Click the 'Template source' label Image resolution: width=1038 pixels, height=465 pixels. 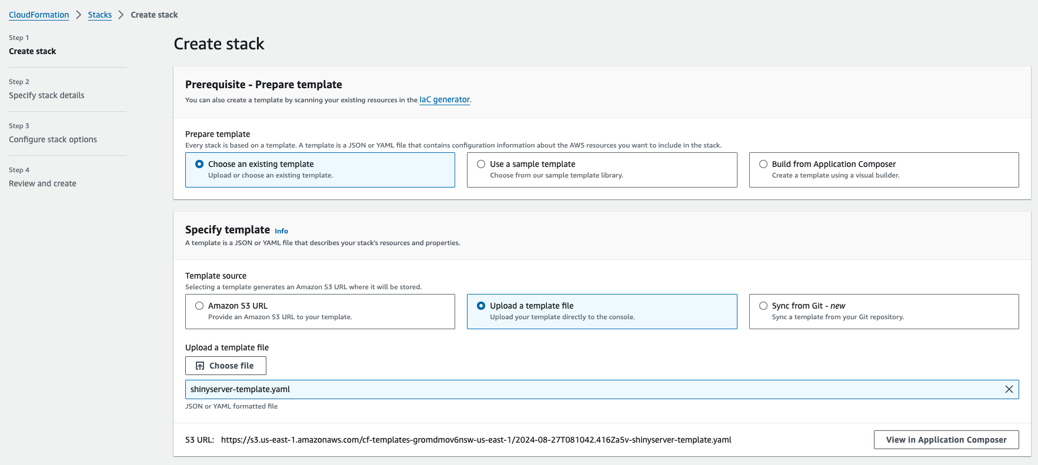216,276
